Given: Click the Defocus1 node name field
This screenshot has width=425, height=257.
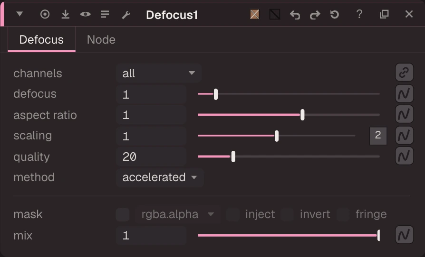Looking at the screenshot, I should [x=172, y=15].
